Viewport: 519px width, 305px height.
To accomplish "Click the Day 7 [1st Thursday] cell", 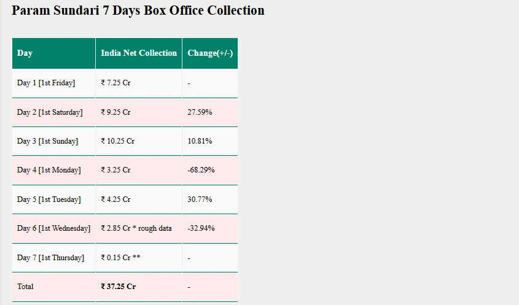I will coord(53,258).
